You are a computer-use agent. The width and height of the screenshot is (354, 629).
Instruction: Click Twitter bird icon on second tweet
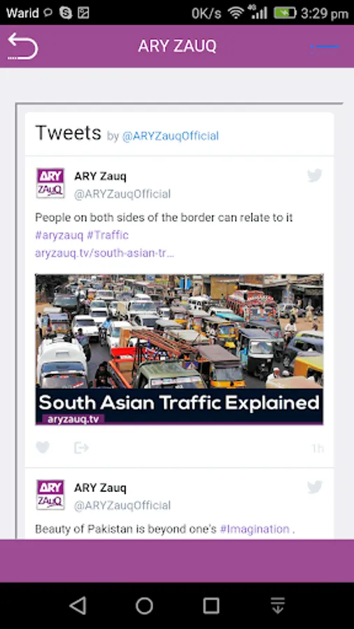[x=315, y=487]
